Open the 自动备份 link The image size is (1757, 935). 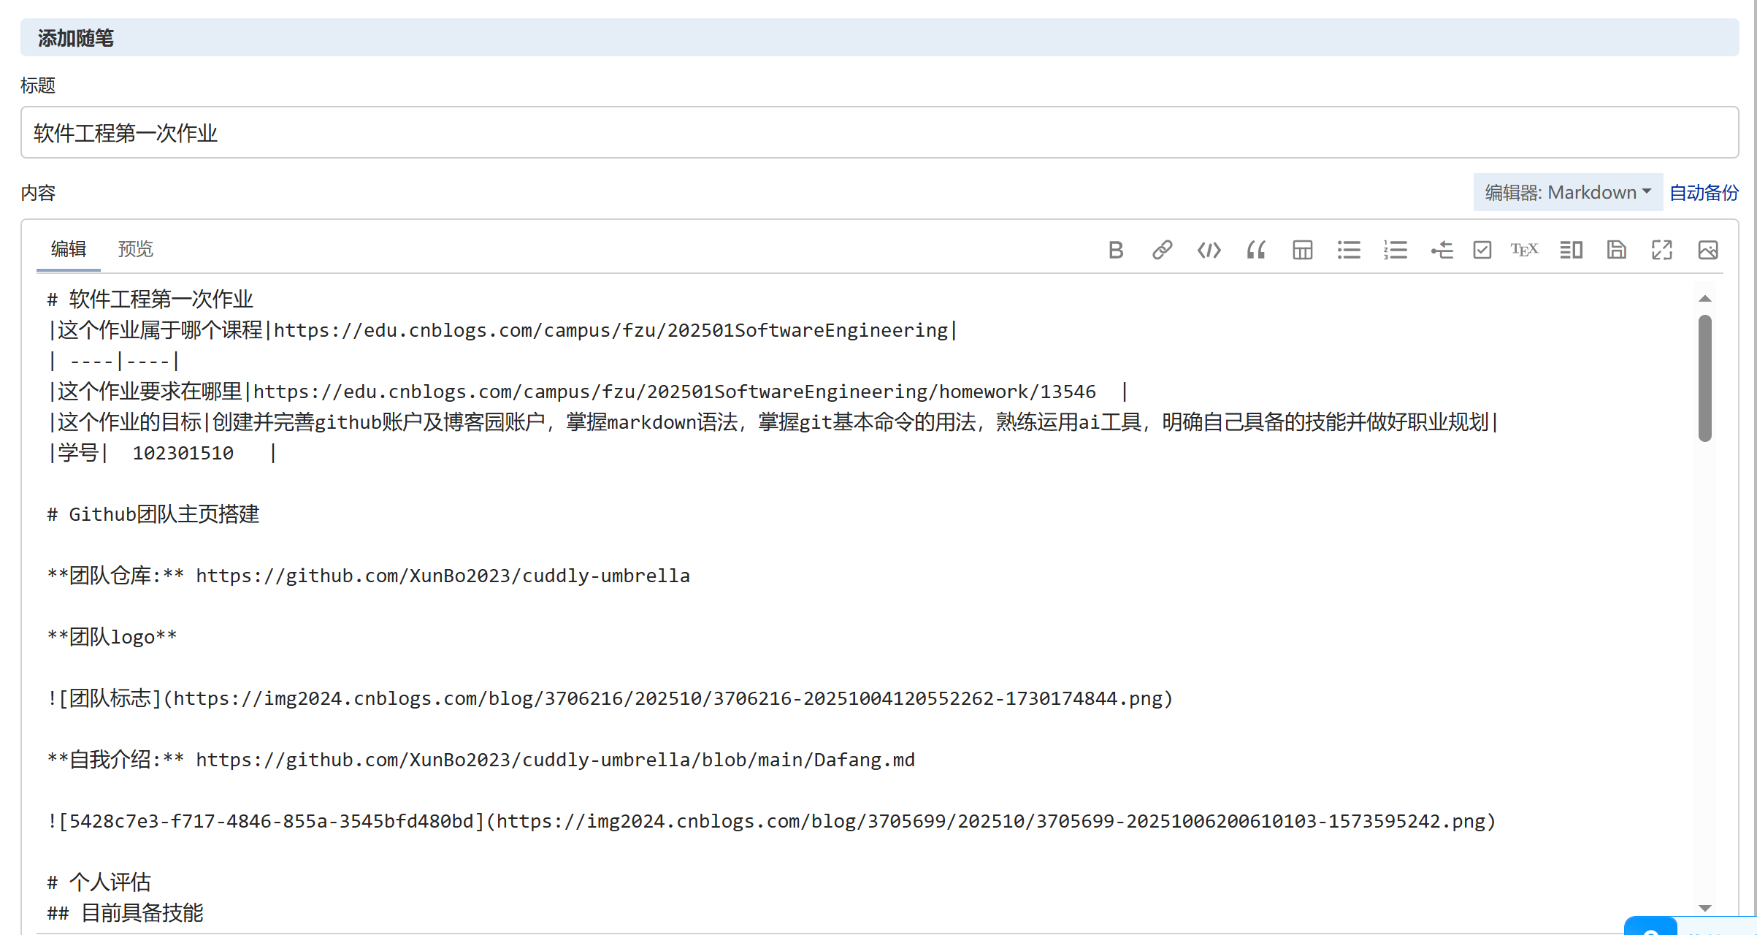click(1704, 192)
